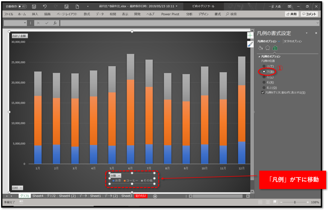Switch to the Sheet4 (2) sheet tab
The image size is (328, 210).
pyautogui.click(x=68, y=196)
